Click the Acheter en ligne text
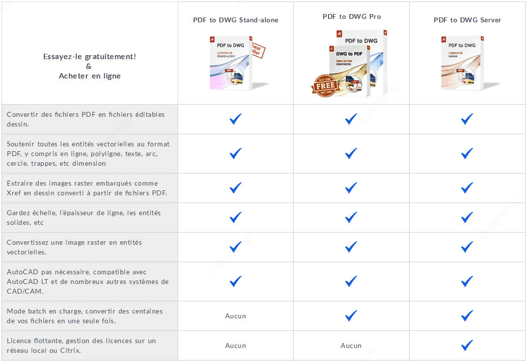This screenshot has height=361, width=527. [90, 76]
